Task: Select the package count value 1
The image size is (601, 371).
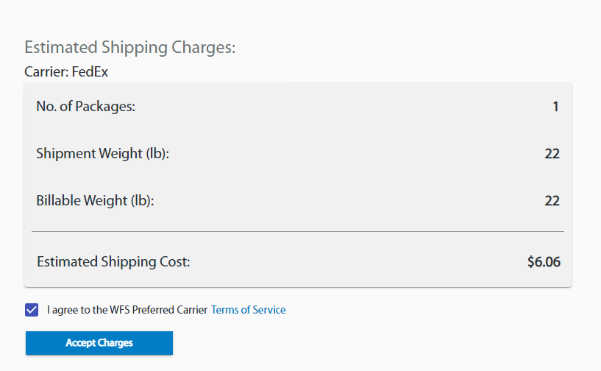Action: (x=556, y=107)
